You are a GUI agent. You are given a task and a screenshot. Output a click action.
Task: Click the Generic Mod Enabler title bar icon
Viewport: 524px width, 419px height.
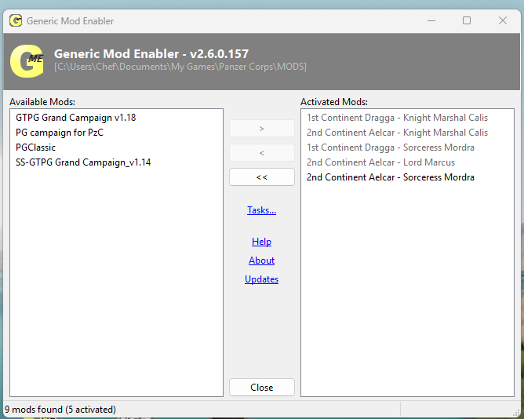tap(16, 20)
